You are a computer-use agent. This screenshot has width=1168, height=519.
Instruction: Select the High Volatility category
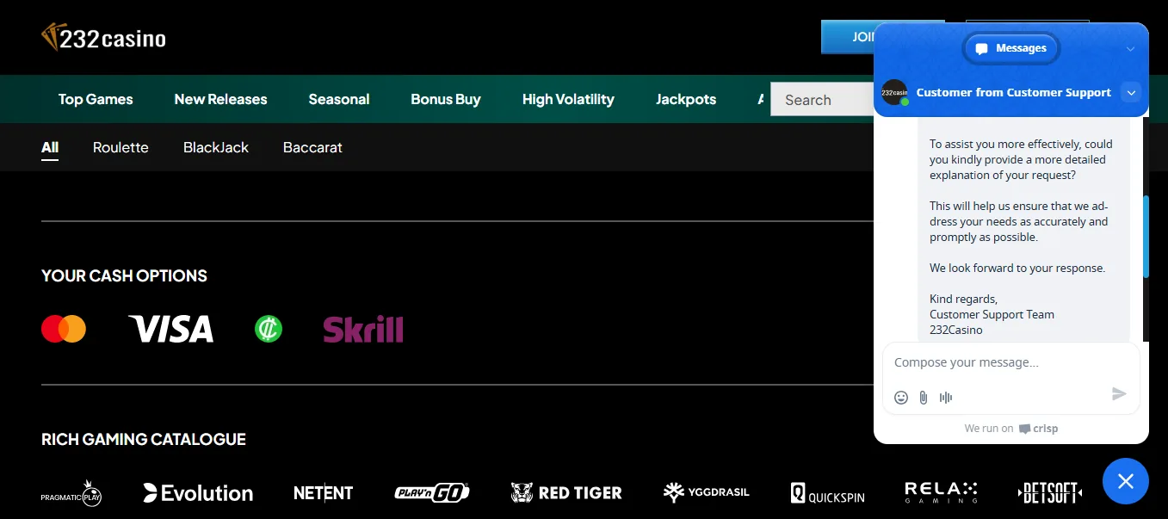pyautogui.click(x=568, y=99)
